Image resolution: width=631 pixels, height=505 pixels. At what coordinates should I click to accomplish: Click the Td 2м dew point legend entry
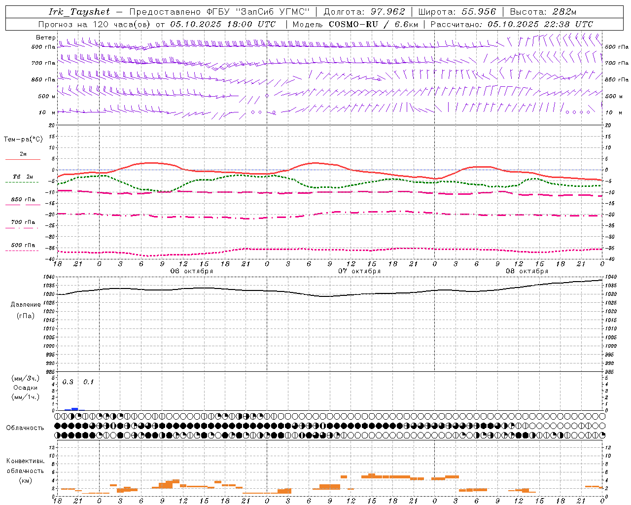point(23,177)
